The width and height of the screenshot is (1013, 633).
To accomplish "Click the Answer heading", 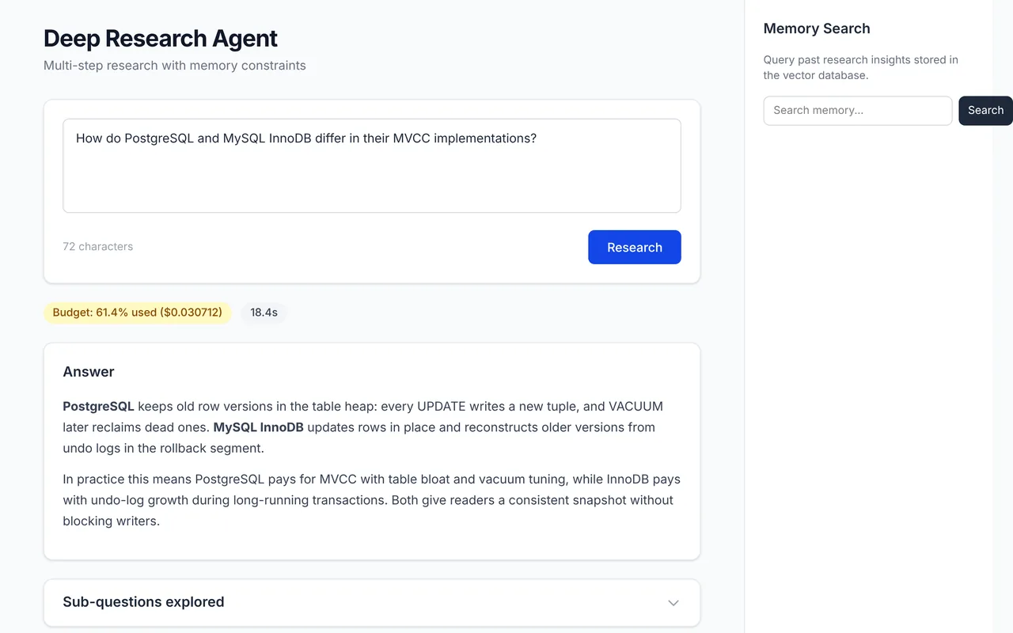I will [x=89, y=372].
